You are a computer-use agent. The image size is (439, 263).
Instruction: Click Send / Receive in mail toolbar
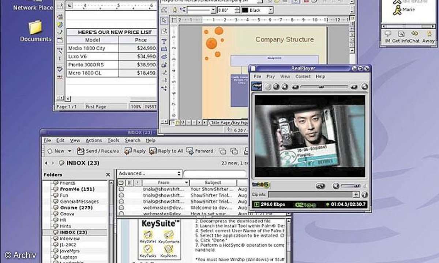pyautogui.click(x=98, y=151)
